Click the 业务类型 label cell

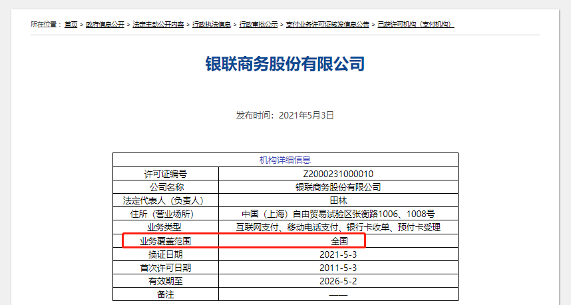166,227
